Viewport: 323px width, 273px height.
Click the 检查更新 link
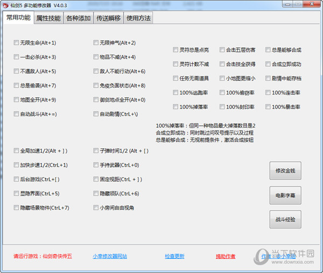pos(174,256)
